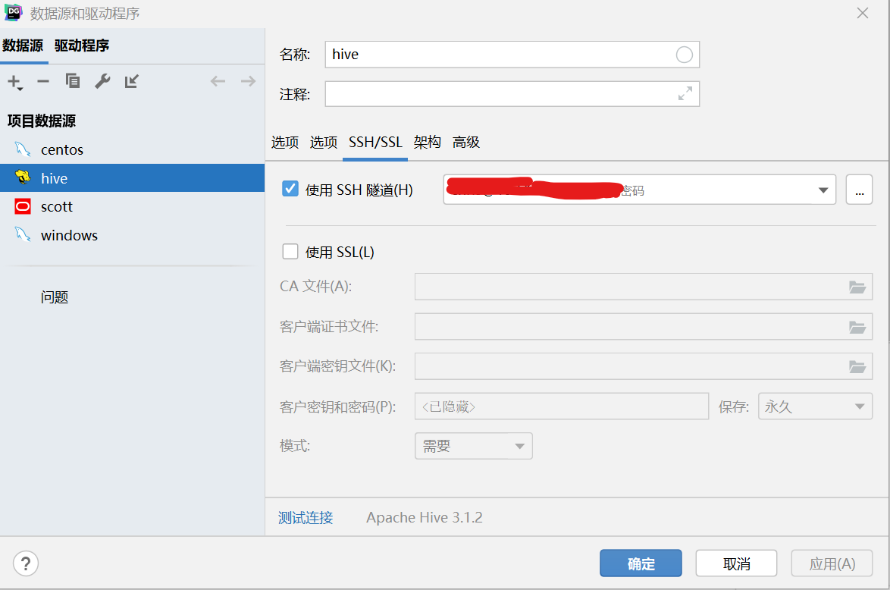The height and width of the screenshot is (590, 890).
Task: Open the SSH configuration dropdown
Action: coord(823,190)
